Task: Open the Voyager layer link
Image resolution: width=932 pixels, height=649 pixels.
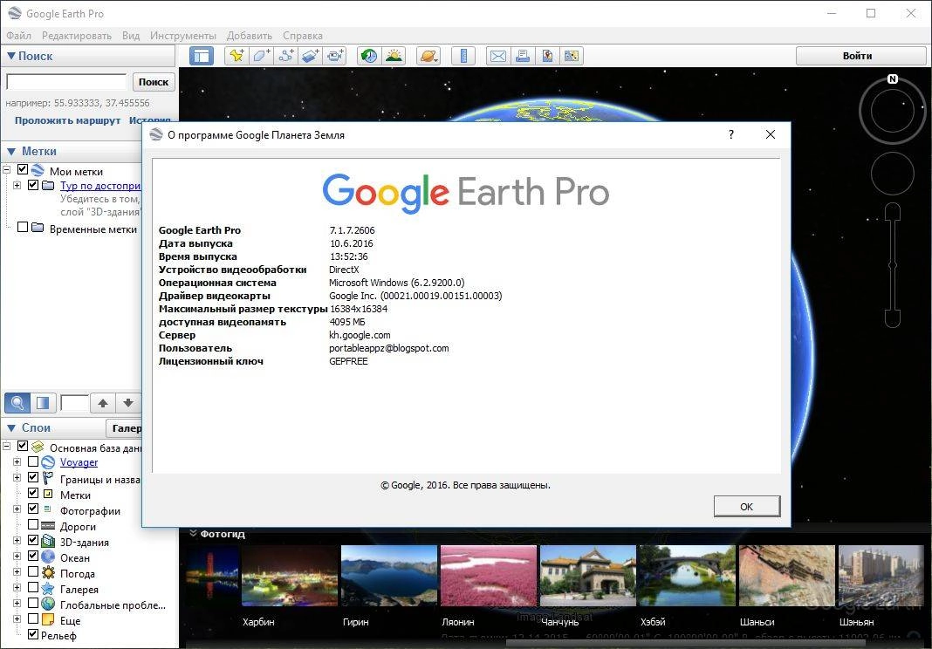Action: click(x=79, y=461)
